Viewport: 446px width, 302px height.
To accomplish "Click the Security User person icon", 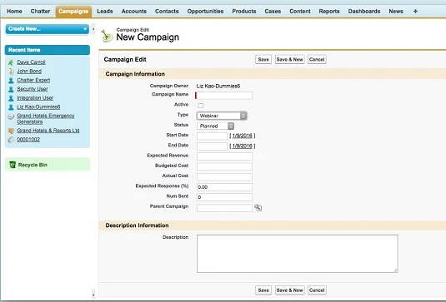I will 11,89.
